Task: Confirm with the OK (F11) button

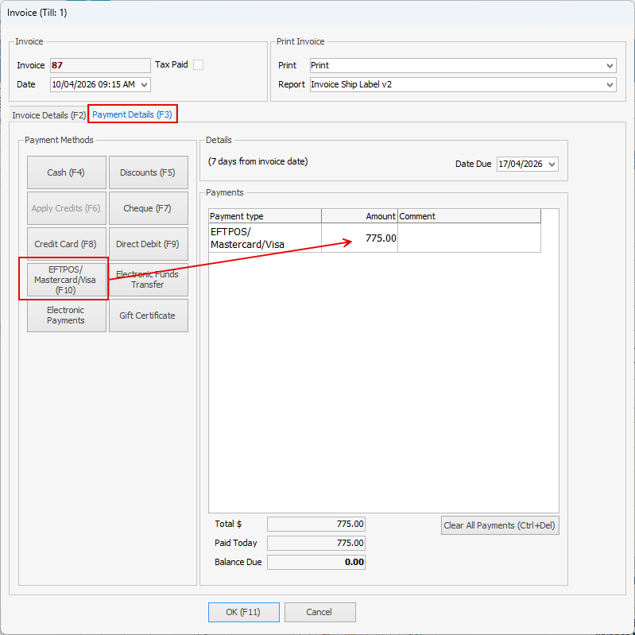Action: click(244, 612)
